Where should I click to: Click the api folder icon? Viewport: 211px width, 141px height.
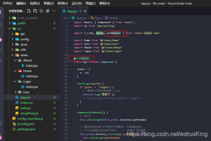[17, 34]
